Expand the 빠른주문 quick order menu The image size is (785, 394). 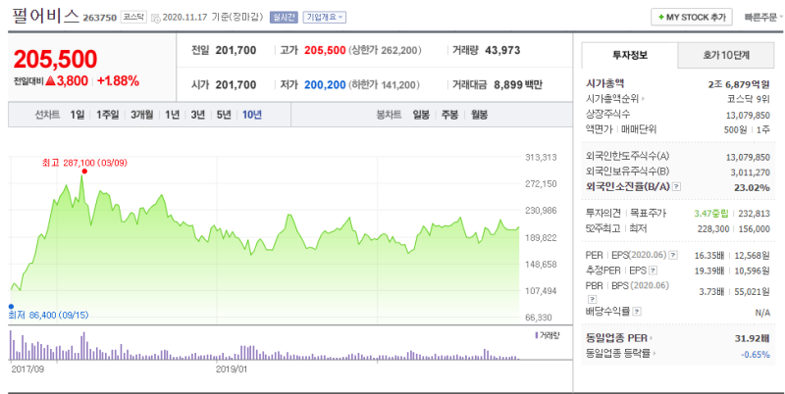click(763, 18)
